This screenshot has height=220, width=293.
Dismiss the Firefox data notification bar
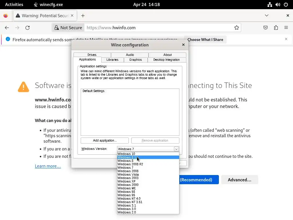(286, 39)
